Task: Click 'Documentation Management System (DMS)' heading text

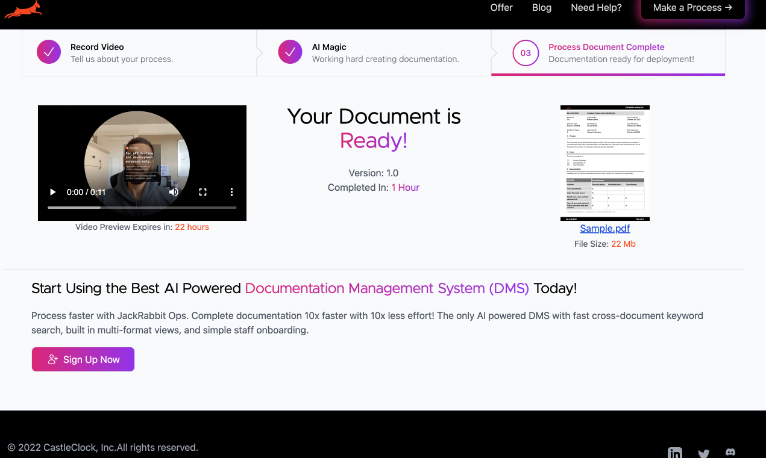Action: coord(387,288)
